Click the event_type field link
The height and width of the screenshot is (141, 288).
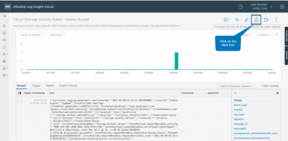pos(240,105)
